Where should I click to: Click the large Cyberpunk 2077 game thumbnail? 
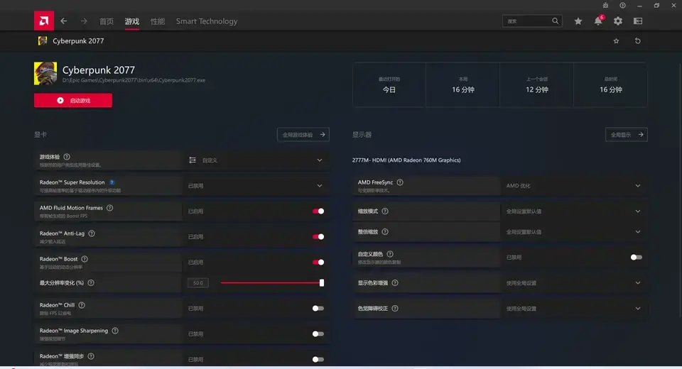[x=45, y=74]
